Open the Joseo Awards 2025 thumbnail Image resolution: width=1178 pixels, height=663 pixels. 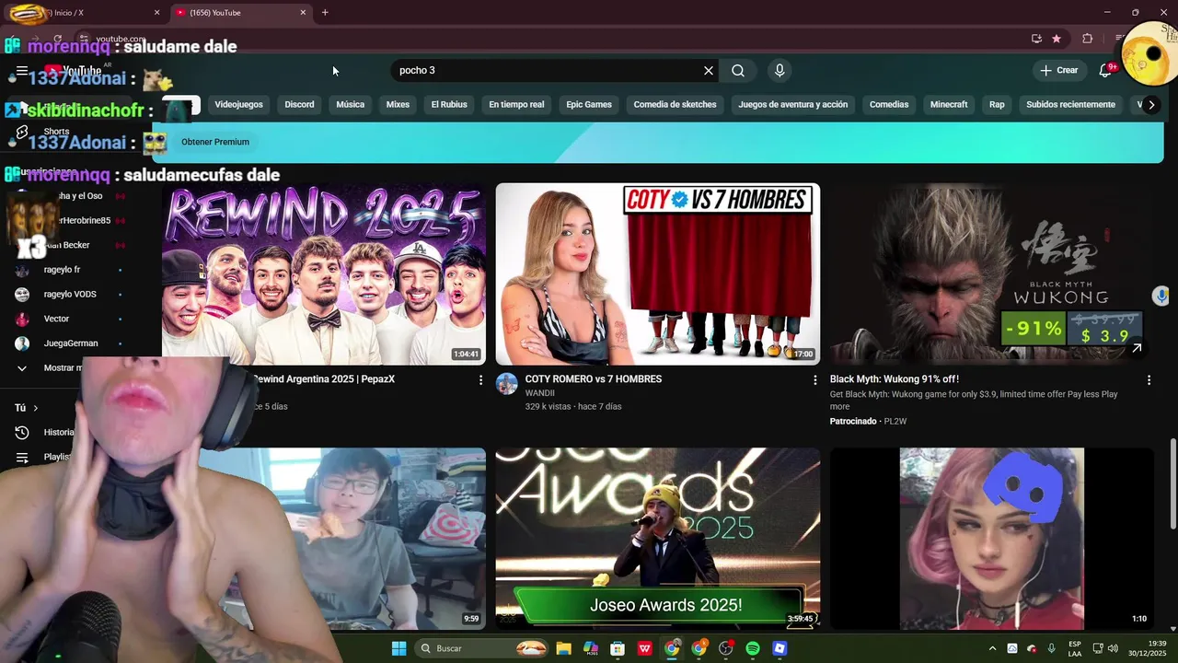point(658,539)
